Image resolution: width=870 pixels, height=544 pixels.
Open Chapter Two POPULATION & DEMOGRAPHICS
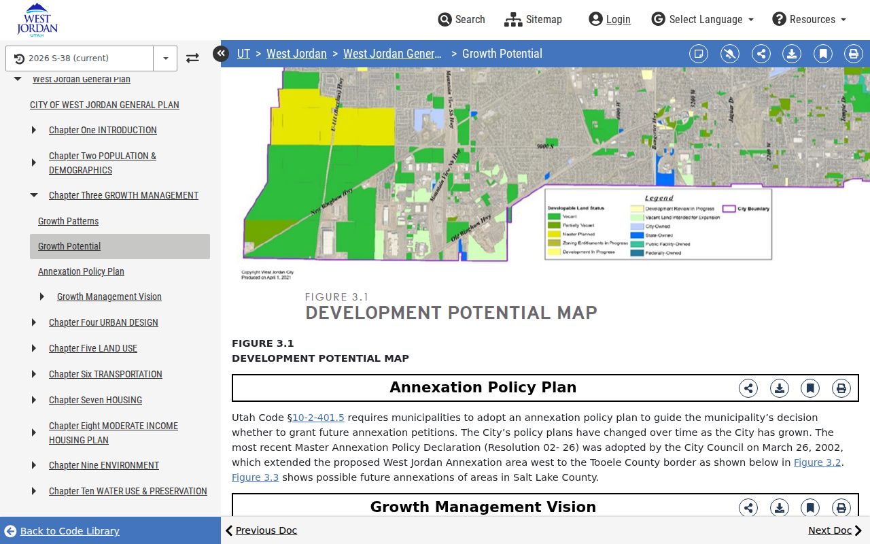coord(103,163)
